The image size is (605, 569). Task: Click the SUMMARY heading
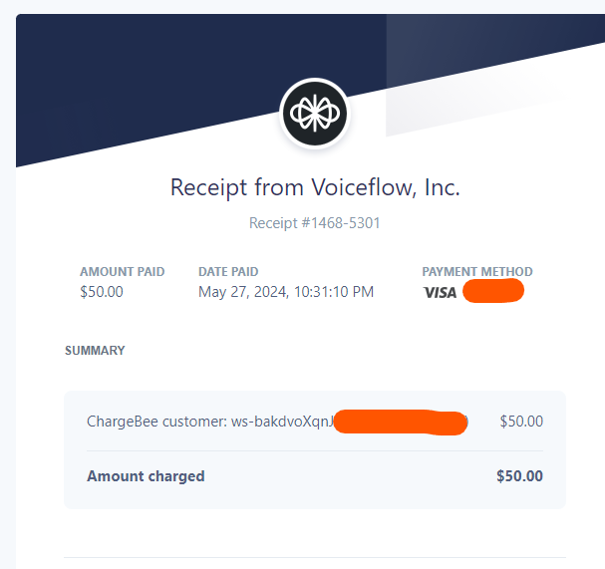(95, 351)
